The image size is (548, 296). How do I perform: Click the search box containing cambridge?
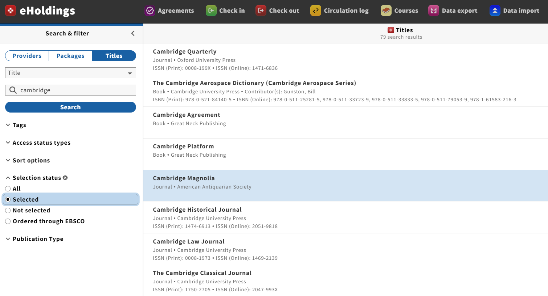click(70, 90)
